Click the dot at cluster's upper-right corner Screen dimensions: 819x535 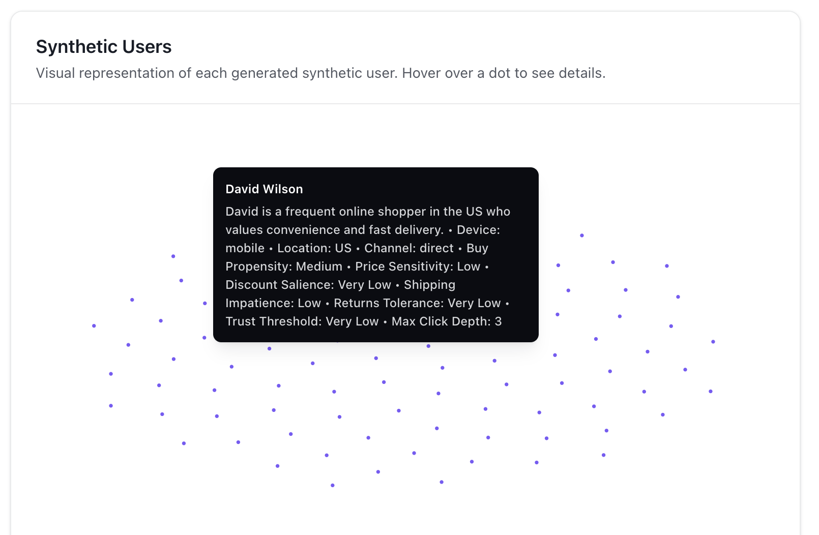point(667,266)
